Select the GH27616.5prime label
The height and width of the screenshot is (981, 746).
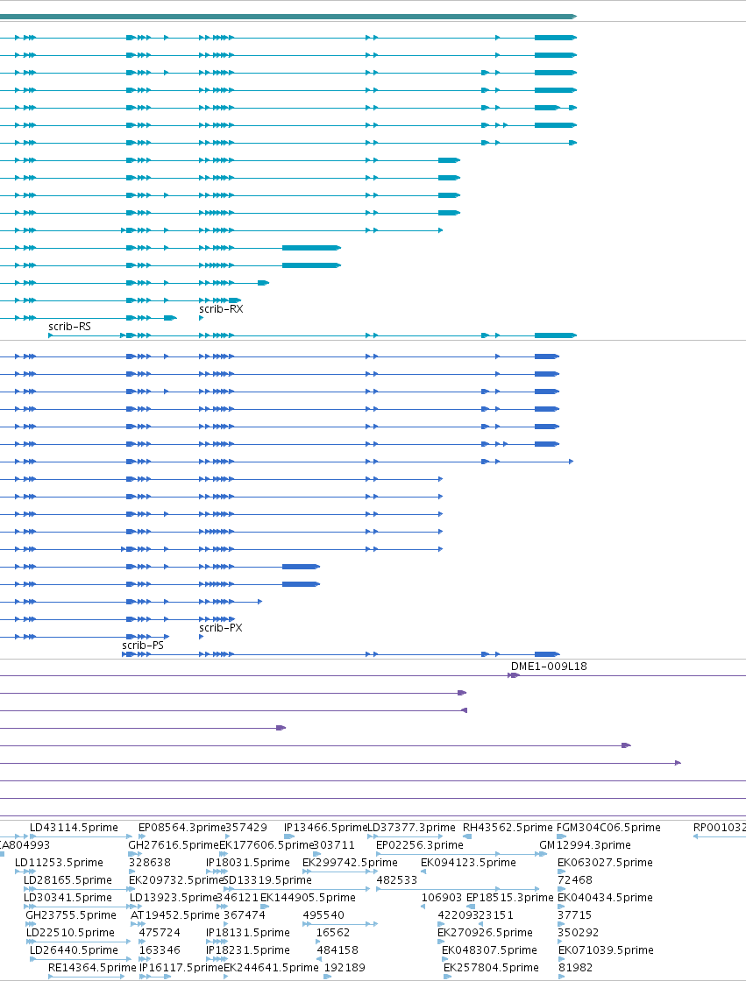click(x=174, y=845)
